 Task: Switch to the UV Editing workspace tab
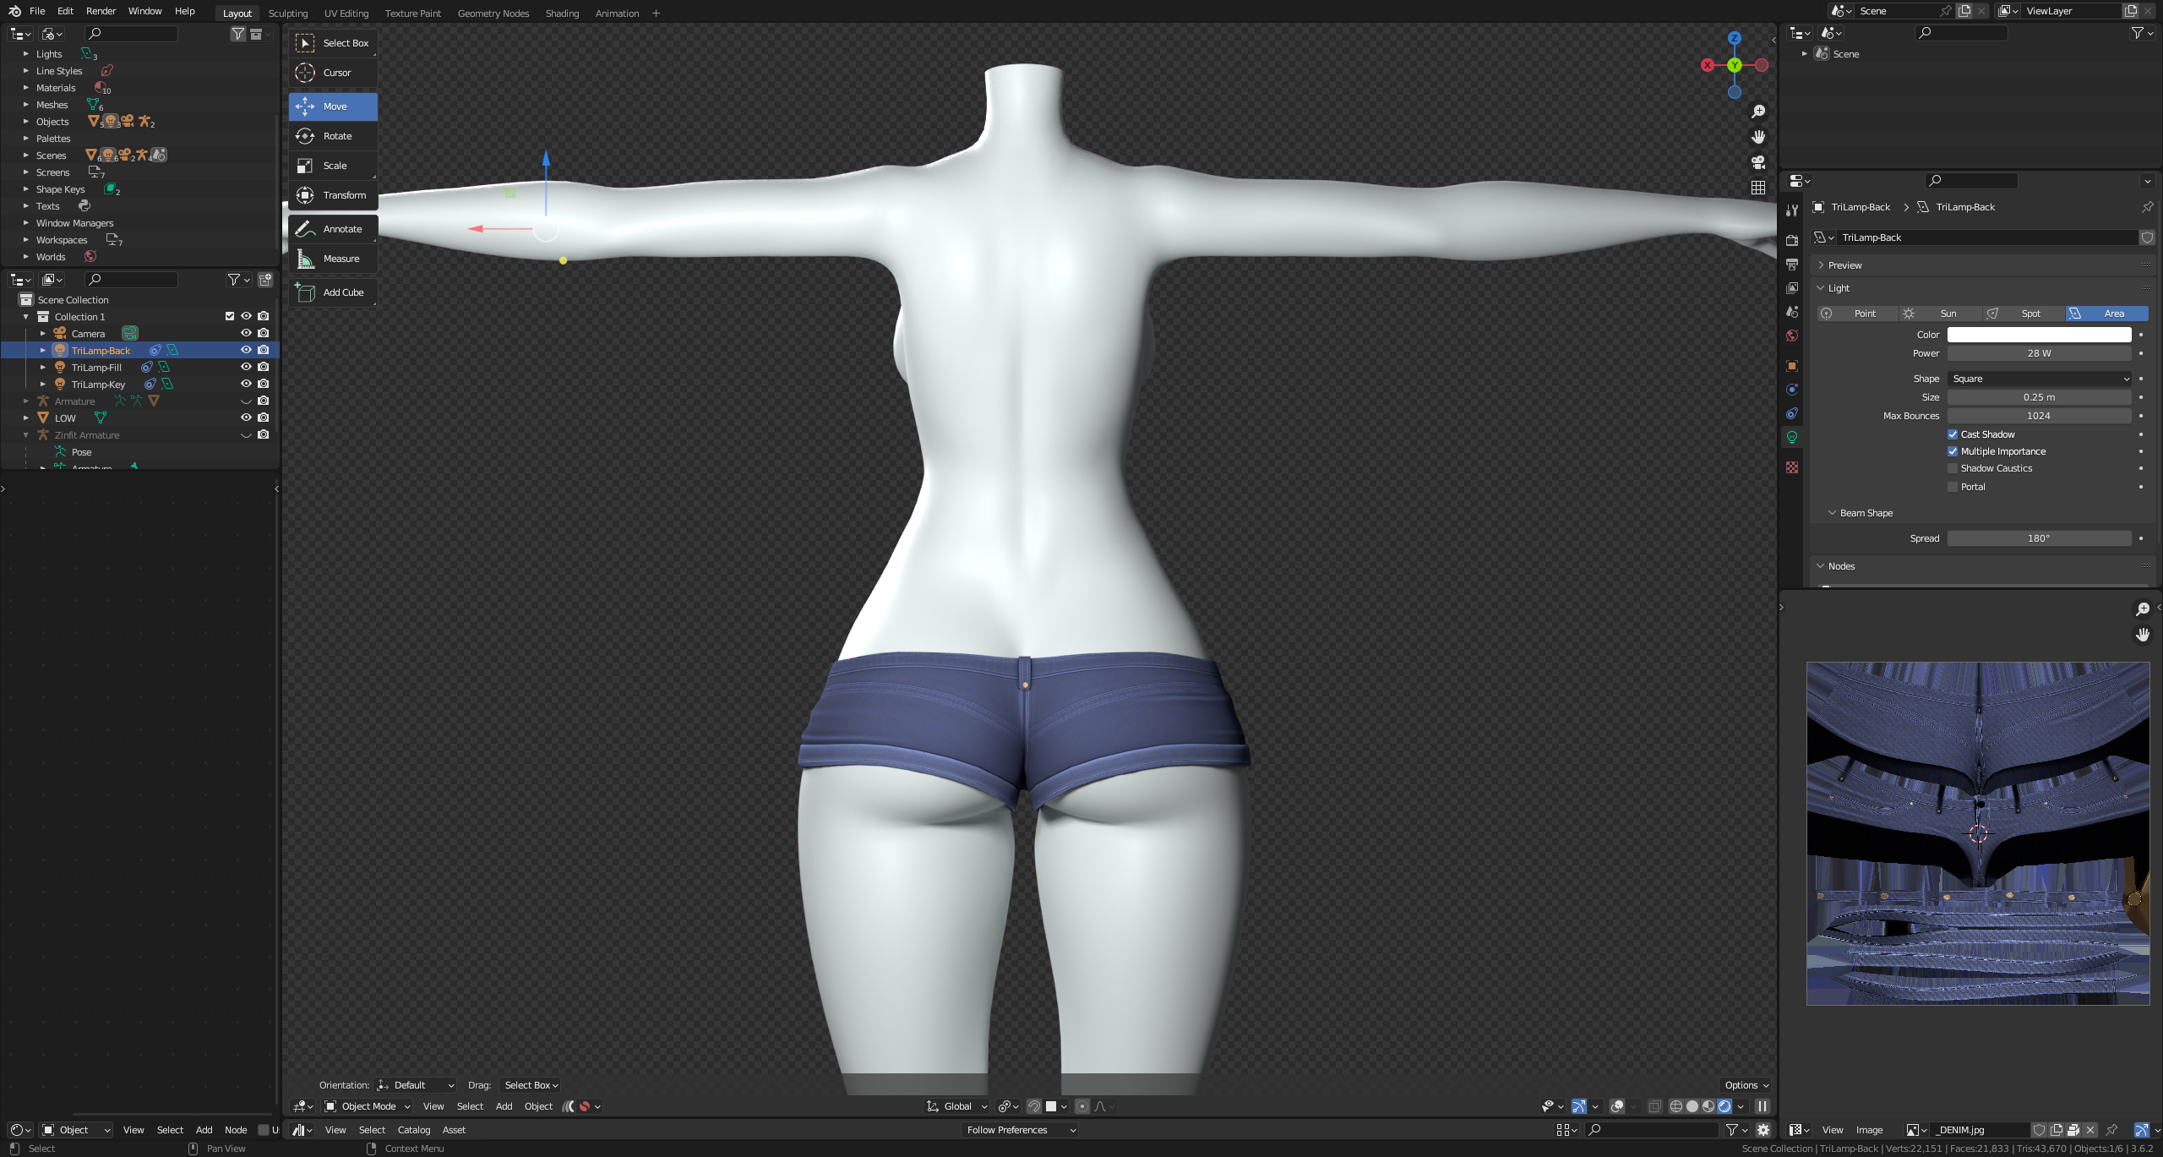346,14
